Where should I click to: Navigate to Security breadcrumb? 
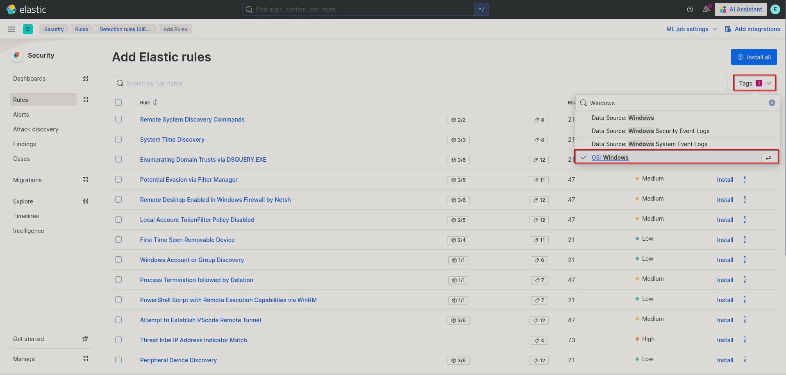tap(54, 29)
